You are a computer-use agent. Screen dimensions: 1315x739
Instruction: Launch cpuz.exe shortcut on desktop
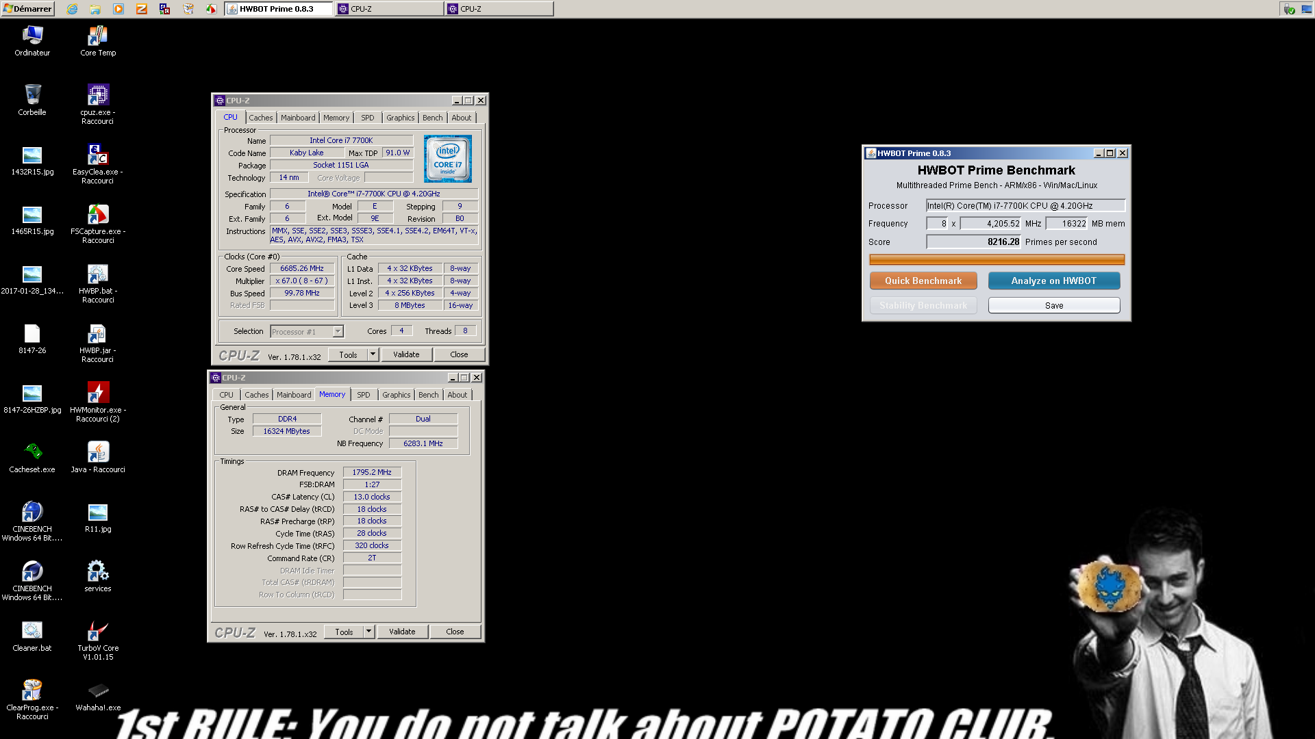pyautogui.click(x=98, y=104)
